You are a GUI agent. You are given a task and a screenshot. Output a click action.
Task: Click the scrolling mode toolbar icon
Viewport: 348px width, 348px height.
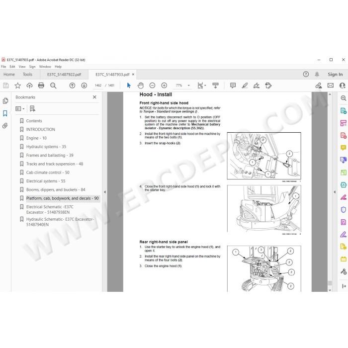point(215,86)
